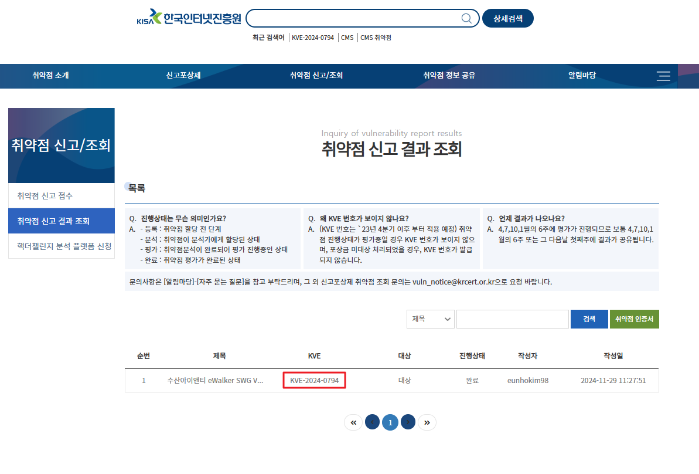Click question 진행상태는 무슨 의미인가요?

[183, 218]
